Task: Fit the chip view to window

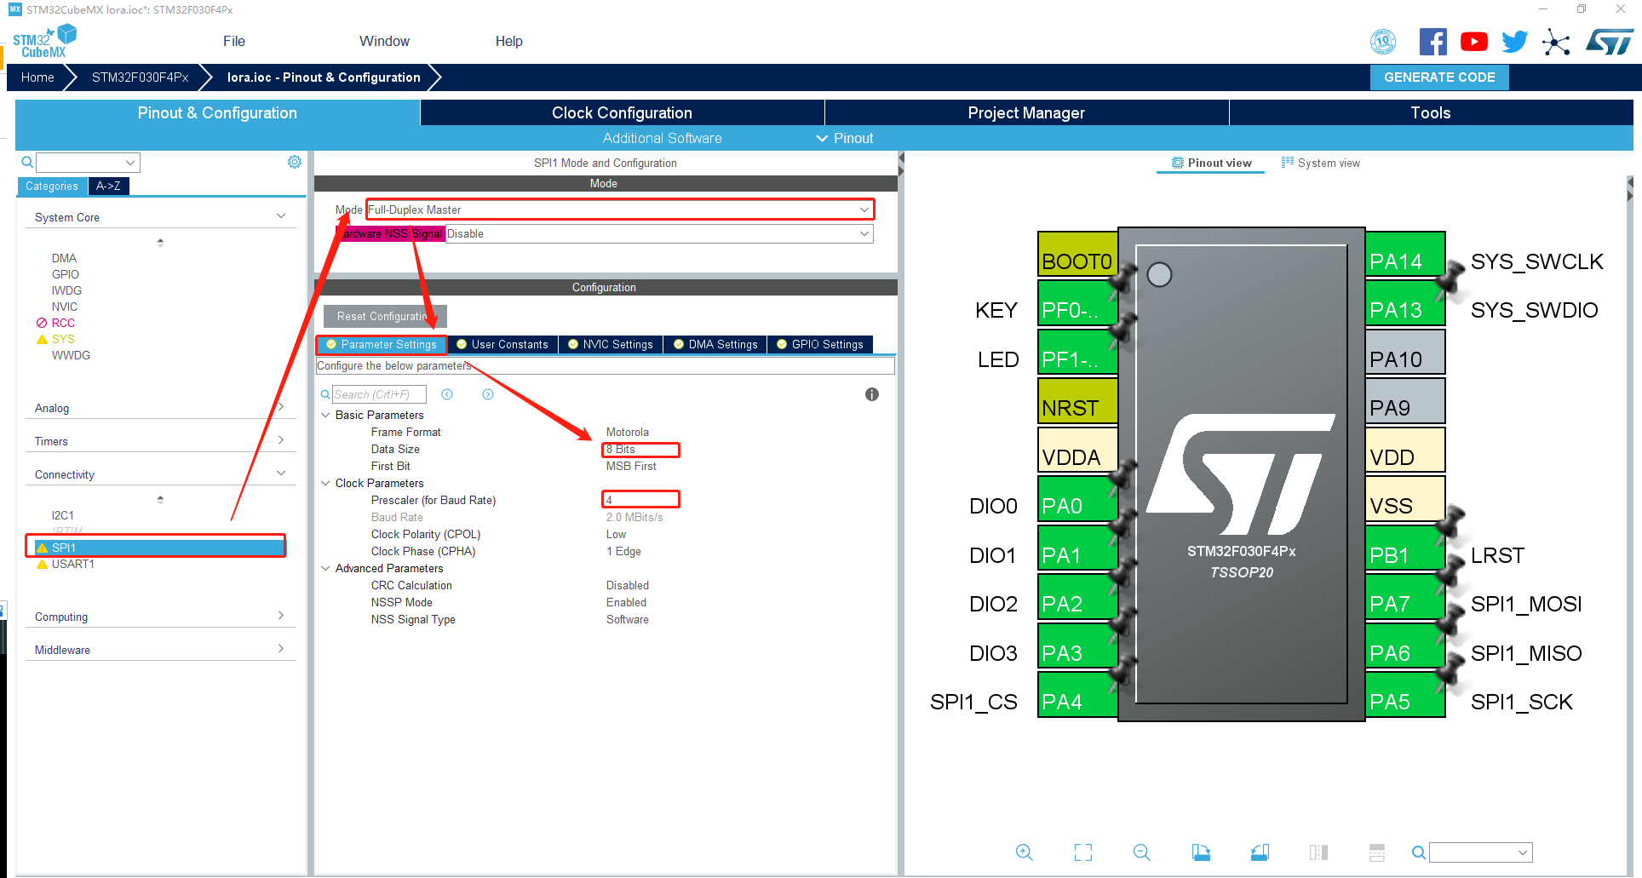Action: pyautogui.click(x=1083, y=852)
